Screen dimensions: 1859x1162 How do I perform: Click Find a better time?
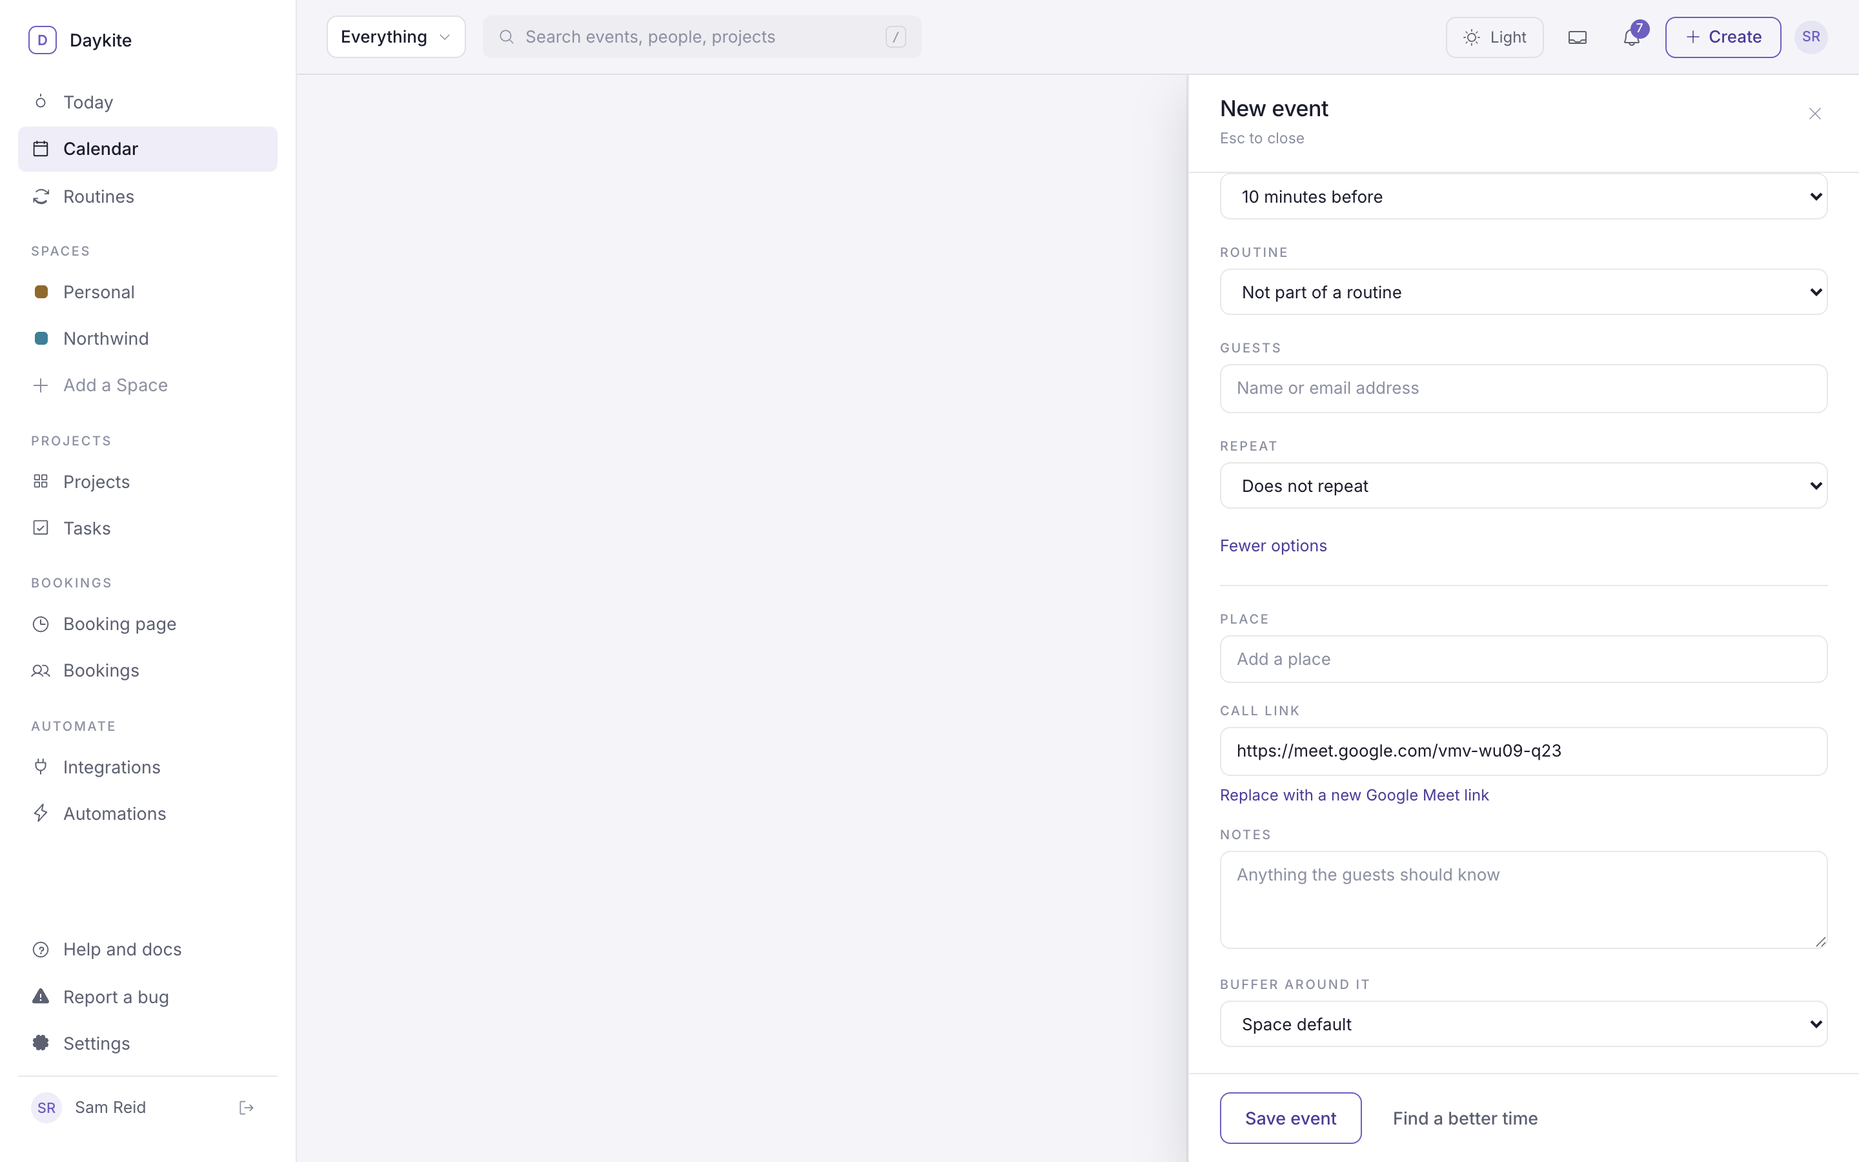click(x=1465, y=1118)
